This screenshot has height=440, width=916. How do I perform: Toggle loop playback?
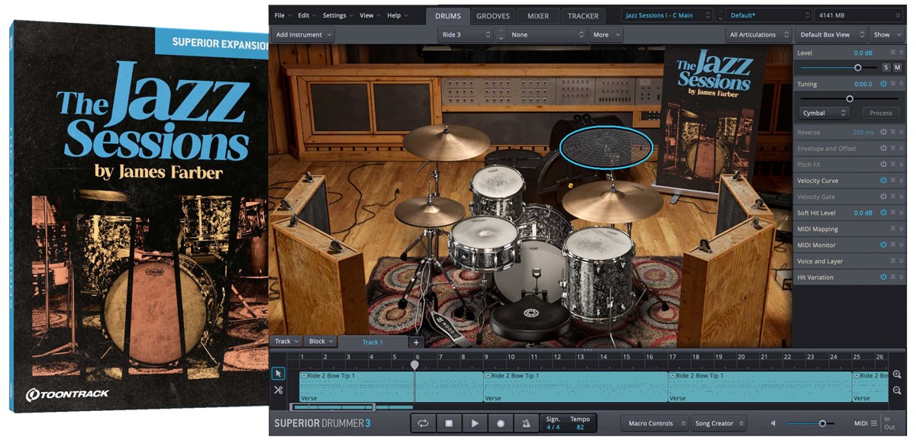423,423
